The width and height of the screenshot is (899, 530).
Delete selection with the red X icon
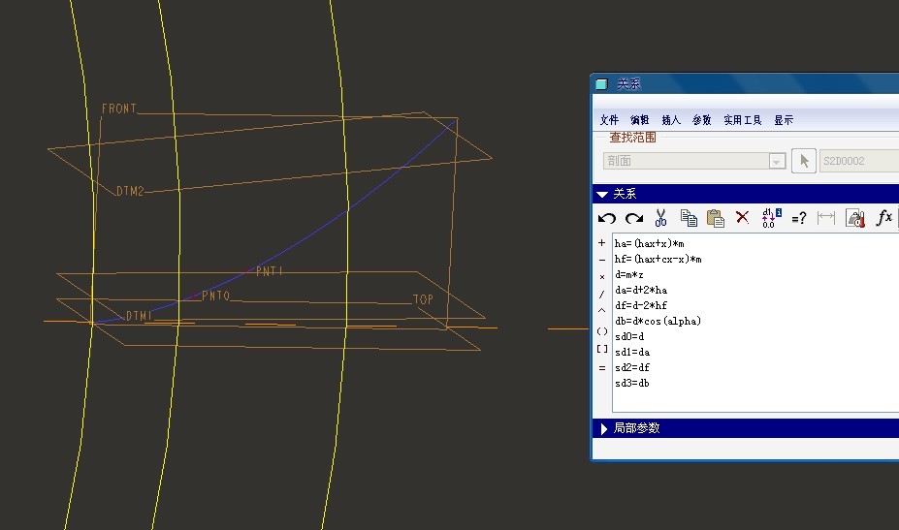(x=743, y=217)
